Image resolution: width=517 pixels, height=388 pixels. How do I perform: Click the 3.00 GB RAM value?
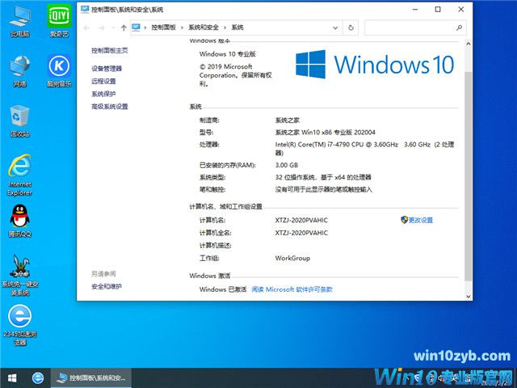click(x=287, y=165)
